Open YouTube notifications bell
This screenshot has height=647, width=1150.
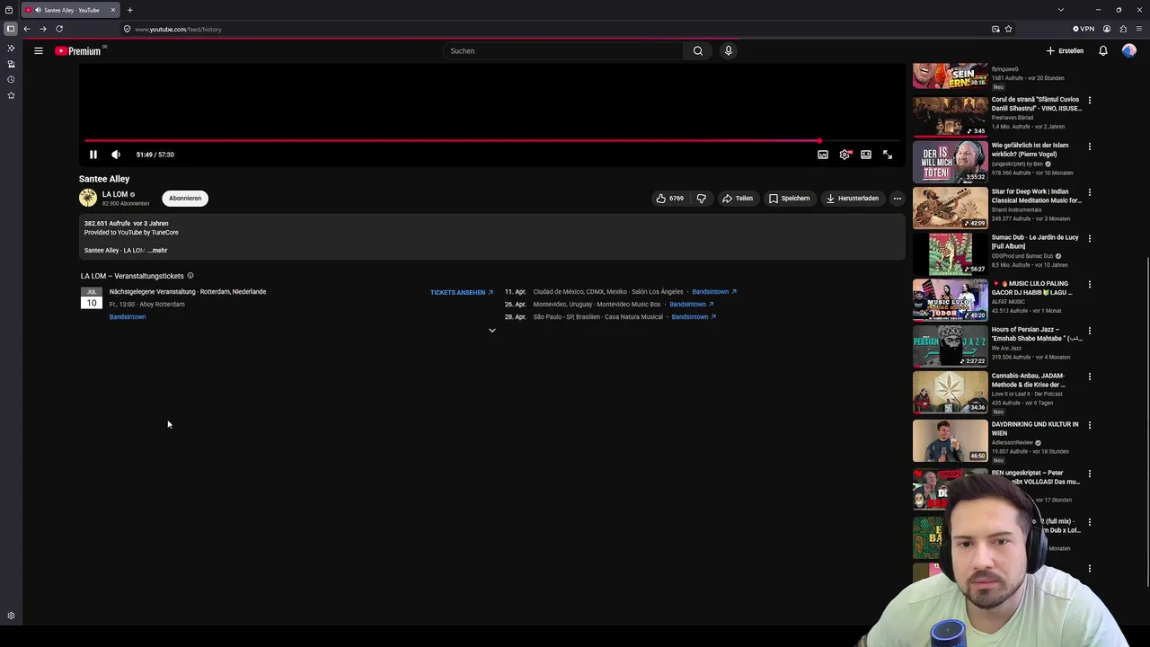point(1103,51)
